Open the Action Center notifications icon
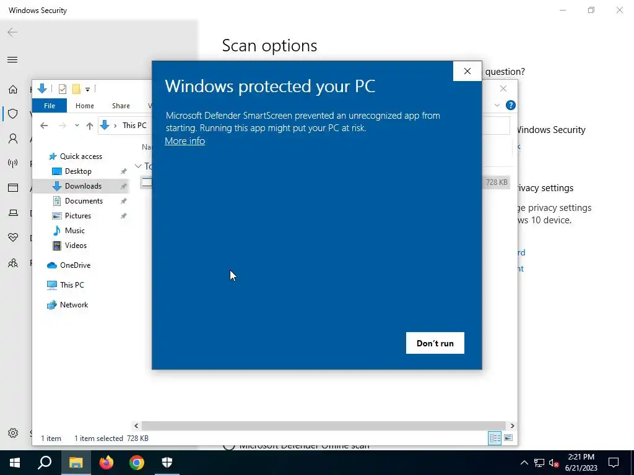The height and width of the screenshot is (475, 634). [614, 463]
